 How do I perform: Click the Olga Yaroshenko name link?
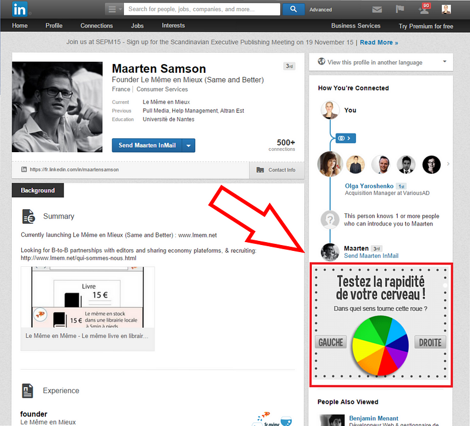(x=369, y=186)
